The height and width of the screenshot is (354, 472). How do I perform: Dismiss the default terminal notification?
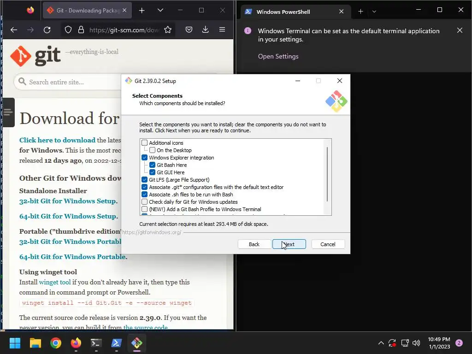[x=460, y=30]
